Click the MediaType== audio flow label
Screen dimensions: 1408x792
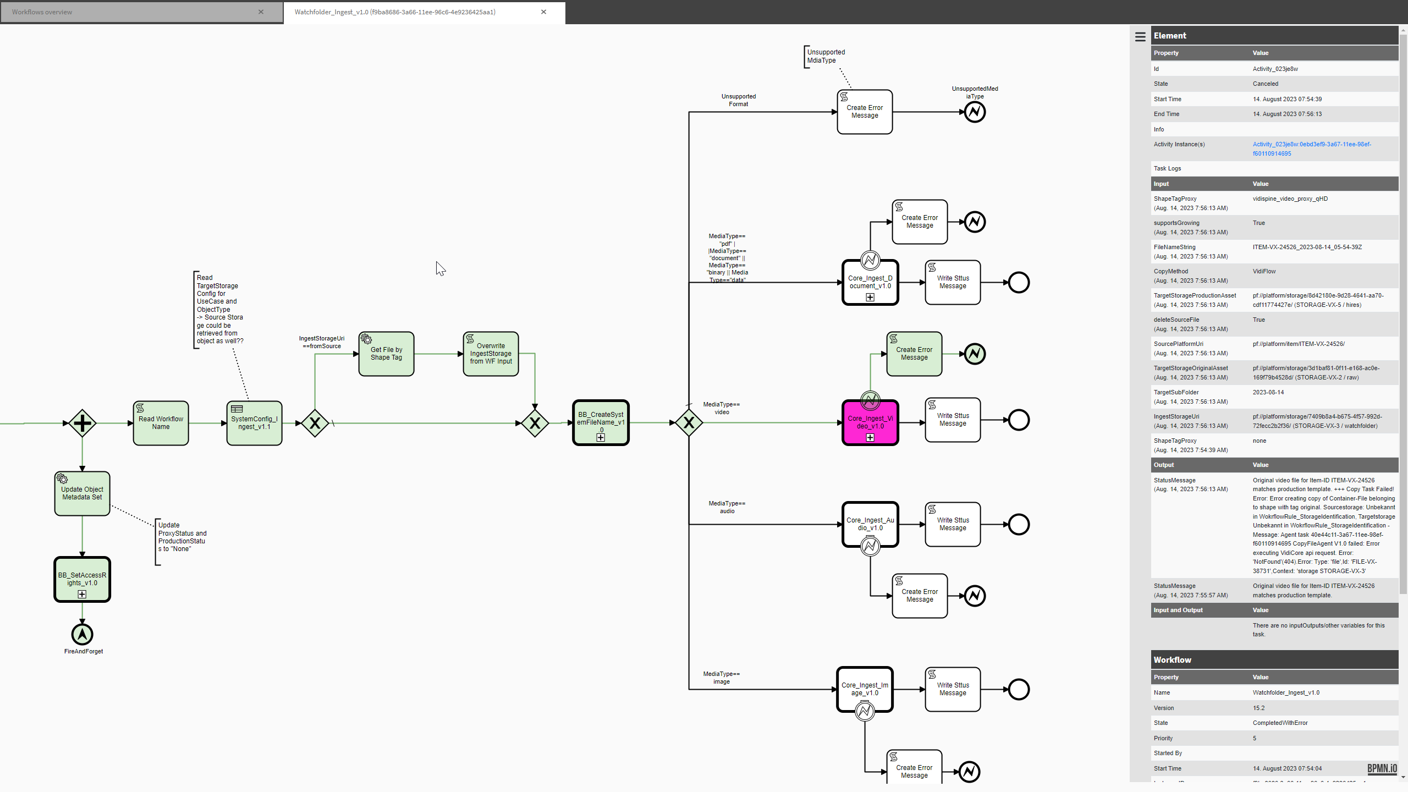click(727, 507)
